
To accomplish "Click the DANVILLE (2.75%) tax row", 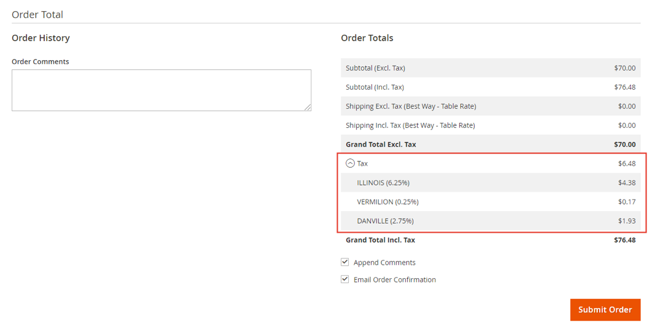I will (x=491, y=221).
